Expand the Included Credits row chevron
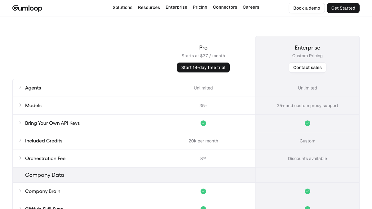The width and height of the screenshot is (372, 209). tap(20, 141)
